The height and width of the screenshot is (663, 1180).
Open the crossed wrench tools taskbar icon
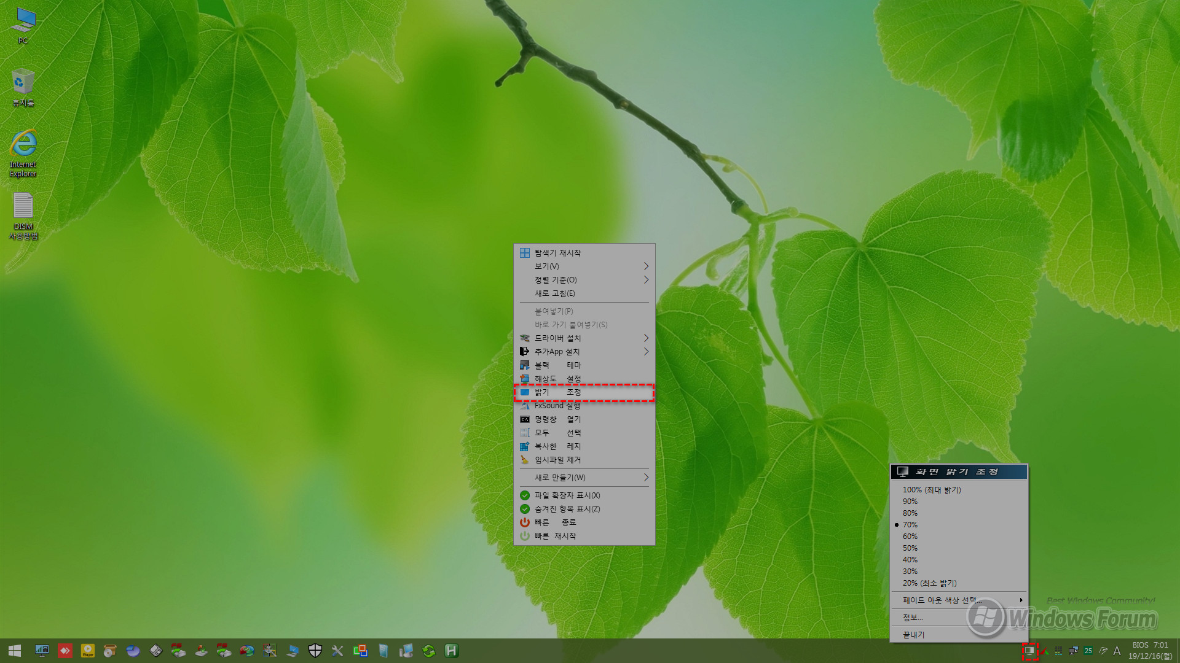coord(337,651)
